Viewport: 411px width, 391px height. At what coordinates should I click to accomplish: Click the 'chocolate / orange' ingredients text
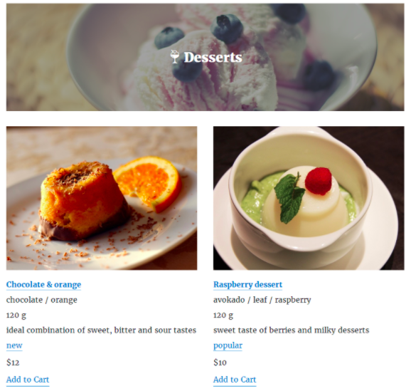tap(42, 300)
